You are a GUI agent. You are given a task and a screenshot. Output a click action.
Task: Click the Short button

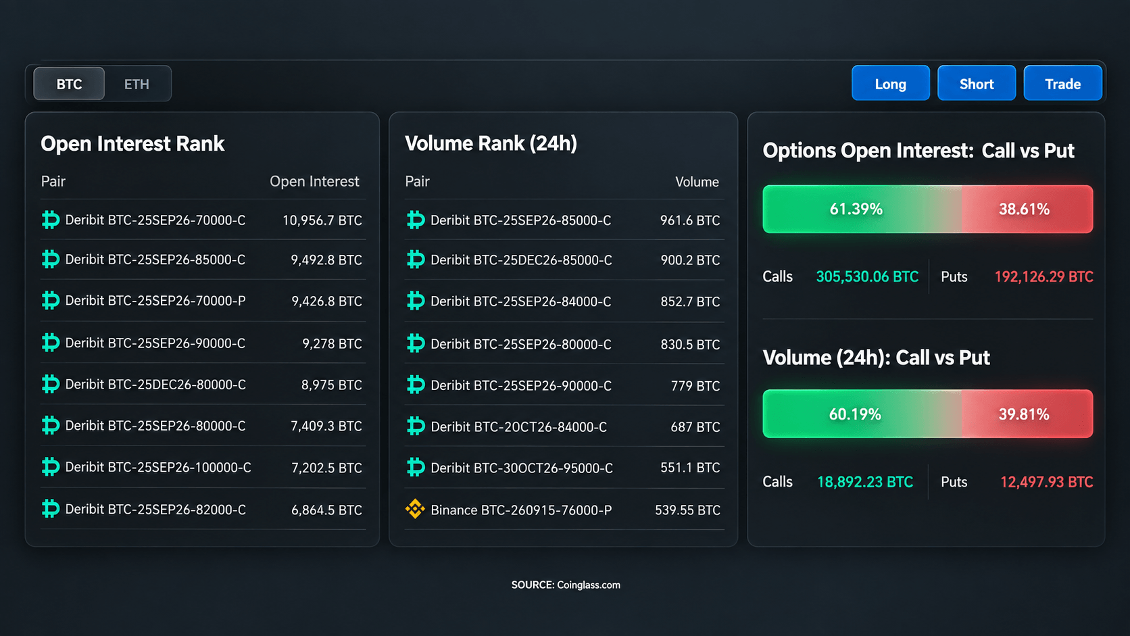tap(977, 83)
